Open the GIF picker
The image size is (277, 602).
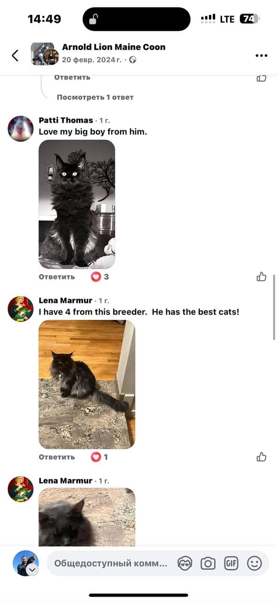tap(231, 563)
